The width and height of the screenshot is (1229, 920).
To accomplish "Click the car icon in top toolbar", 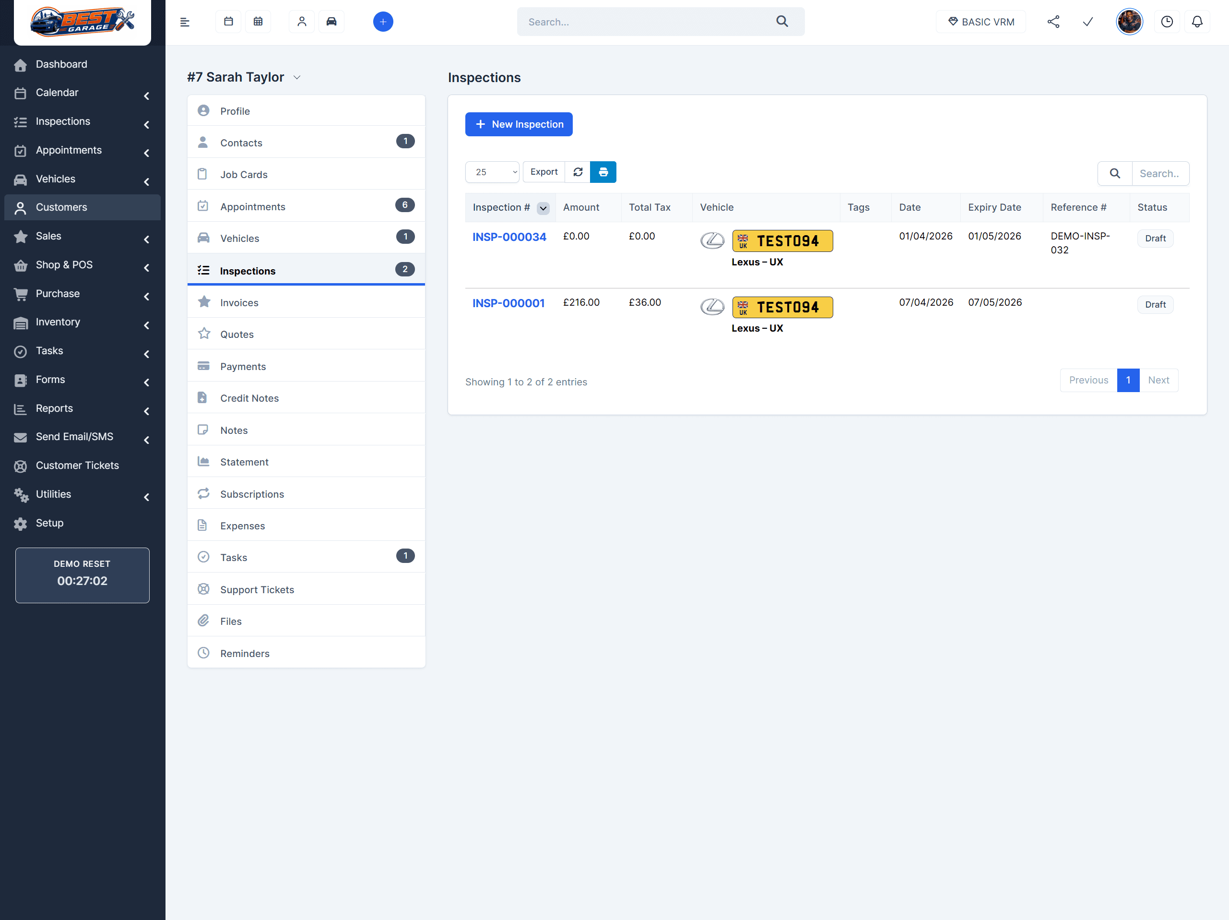I will pyautogui.click(x=331, y=22).
